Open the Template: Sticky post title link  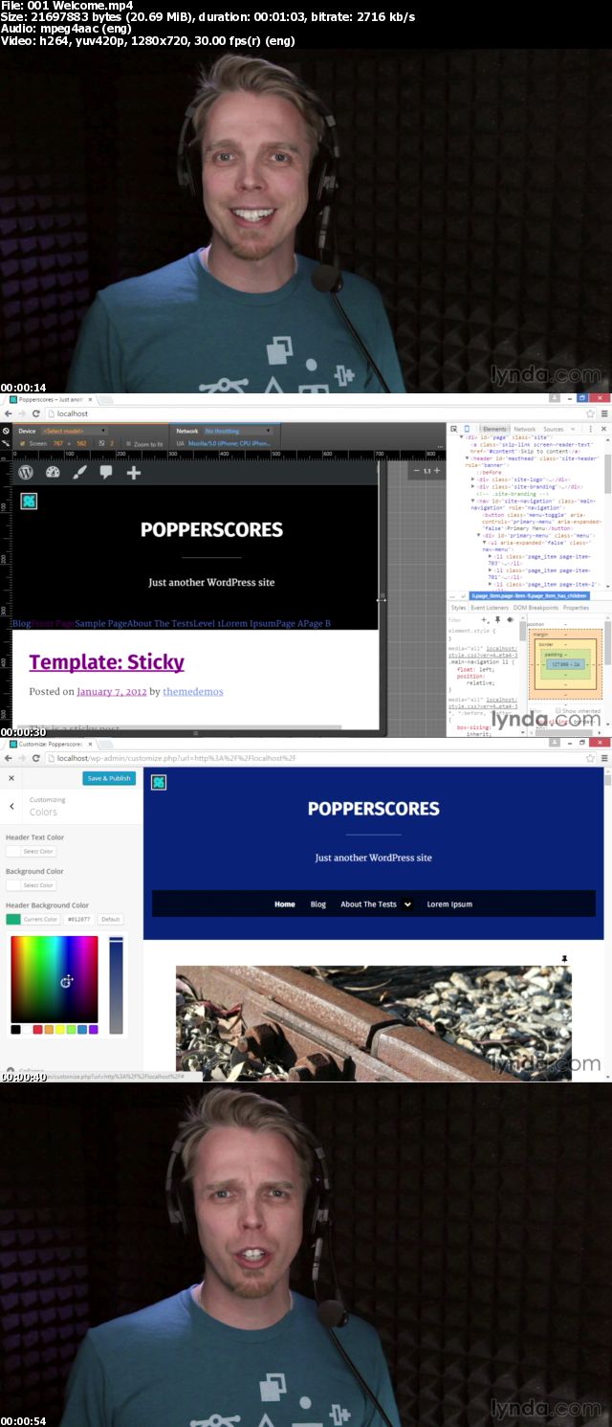click(107, 661)
